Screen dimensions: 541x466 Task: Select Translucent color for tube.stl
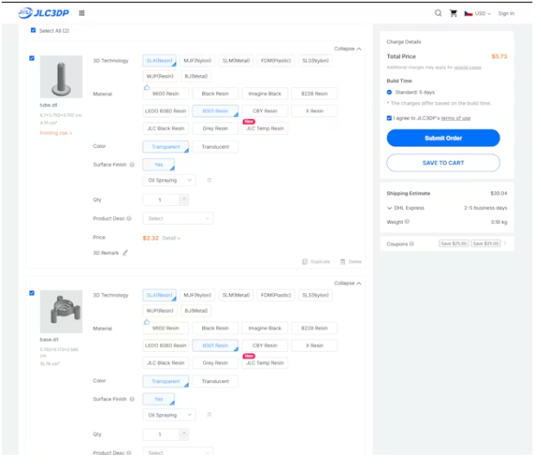point(215,147)
